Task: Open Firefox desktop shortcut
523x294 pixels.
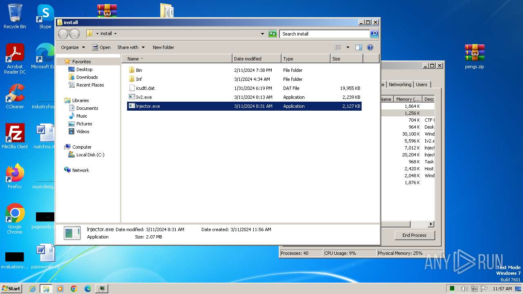Action: tap(15, 176)
